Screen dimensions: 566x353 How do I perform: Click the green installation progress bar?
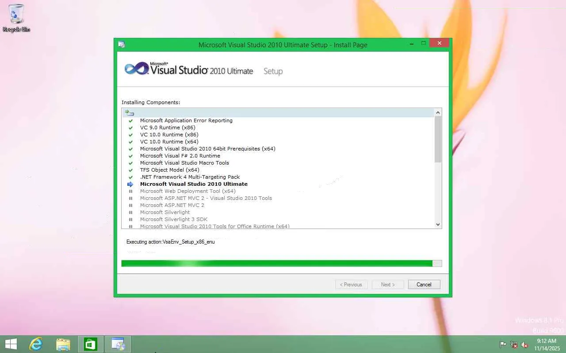[x=282, y=263]
